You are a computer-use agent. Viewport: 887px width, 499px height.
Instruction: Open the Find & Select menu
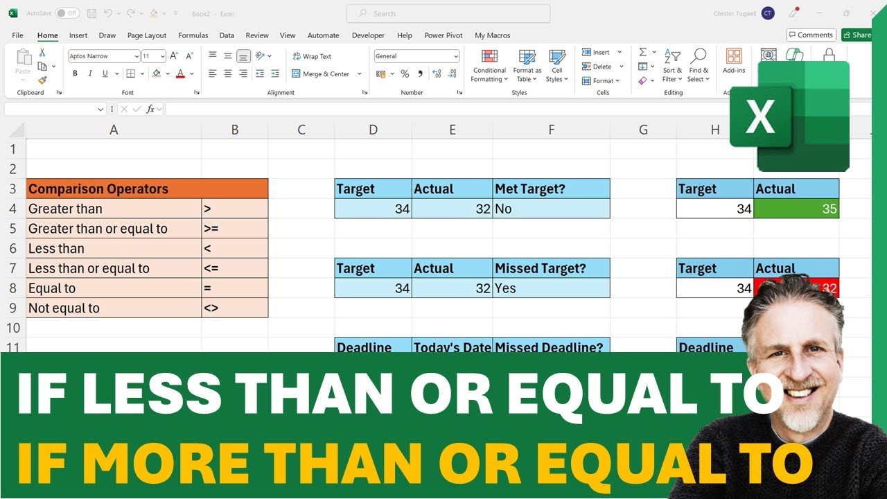click(699, 66)
